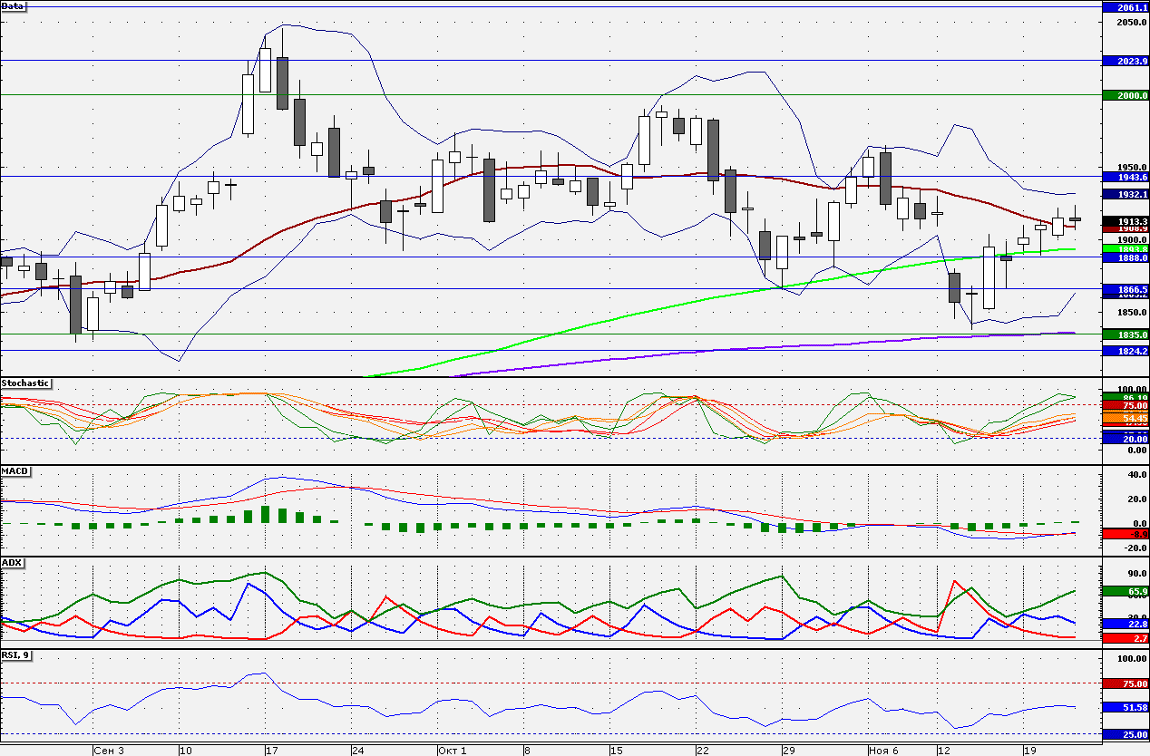Click the 2061.1 price level tag

pyautogui.click(x=1125, y=7)
